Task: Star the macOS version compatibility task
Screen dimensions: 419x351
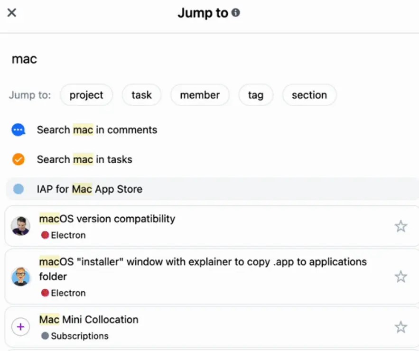Action: coord(401,226)
